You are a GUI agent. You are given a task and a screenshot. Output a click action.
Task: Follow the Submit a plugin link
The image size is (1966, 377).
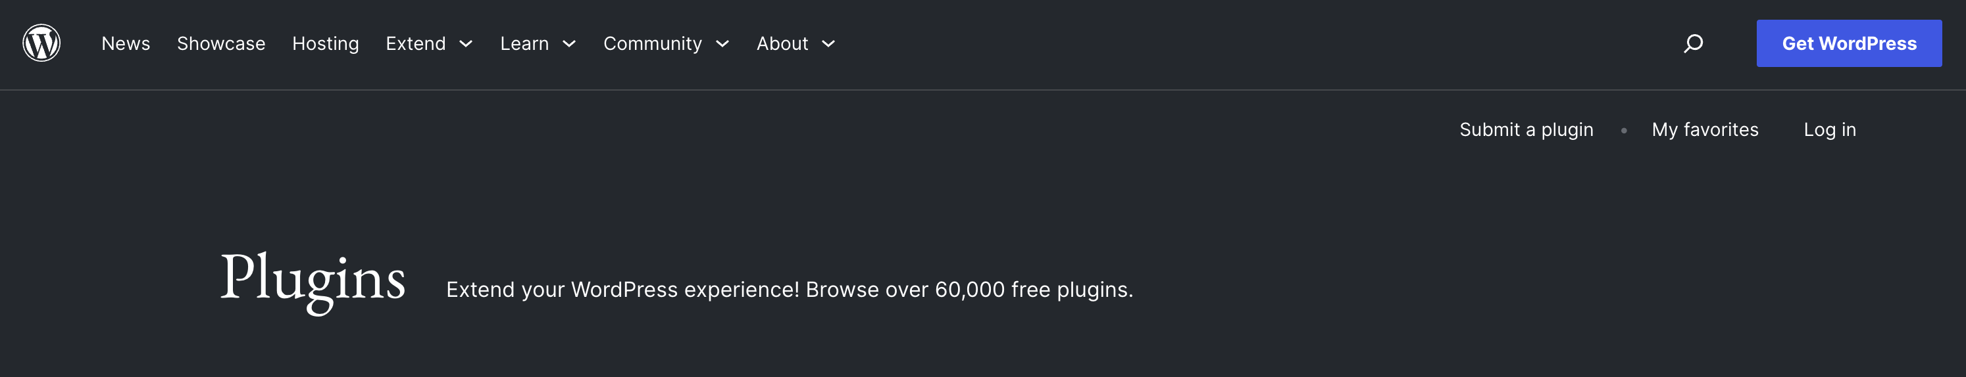pos(1526,129)
